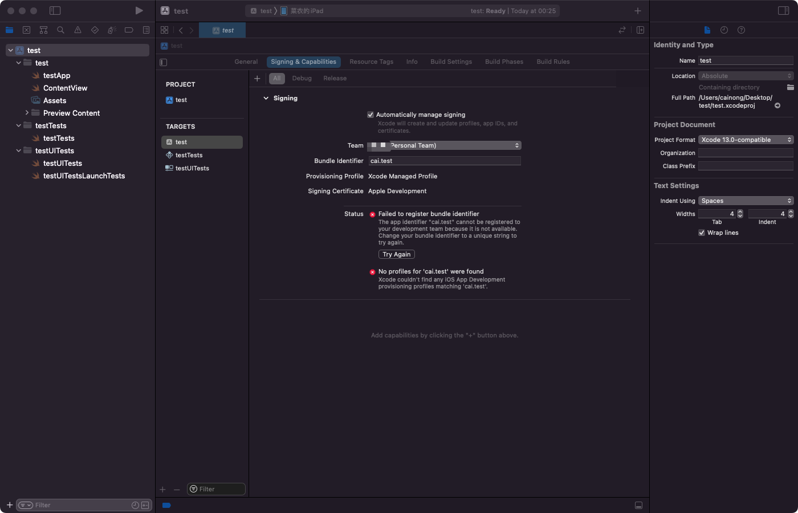Select the Release configuration filter
The width and height of the screenshot is (798, 513).
point(335,78)
